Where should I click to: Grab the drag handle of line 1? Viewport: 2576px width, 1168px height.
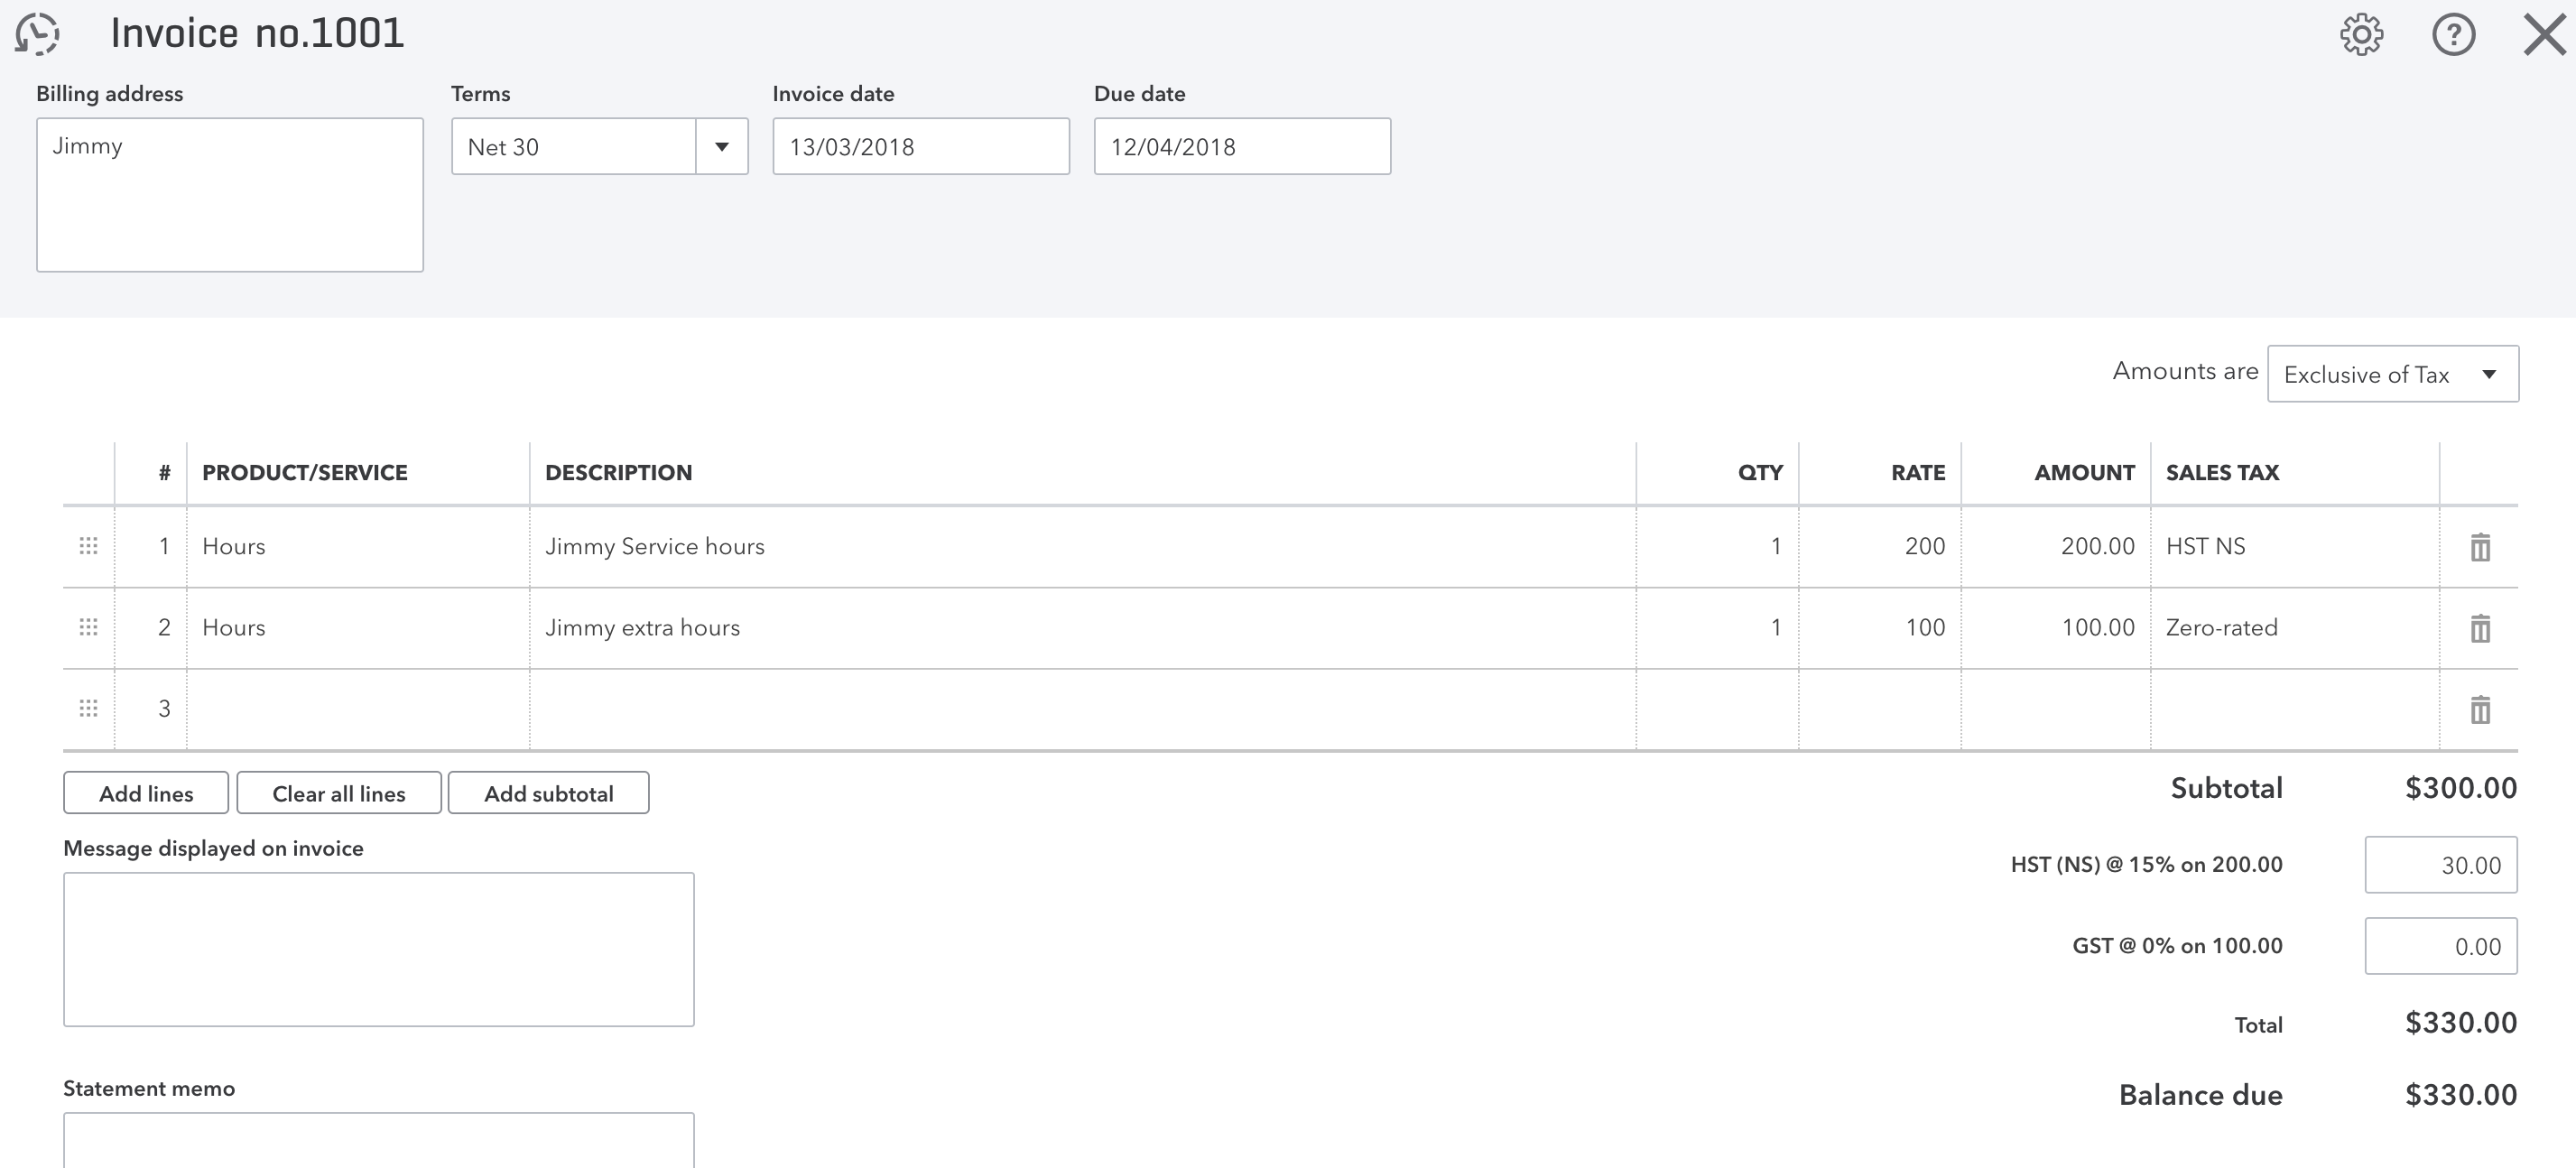[88, 546]
